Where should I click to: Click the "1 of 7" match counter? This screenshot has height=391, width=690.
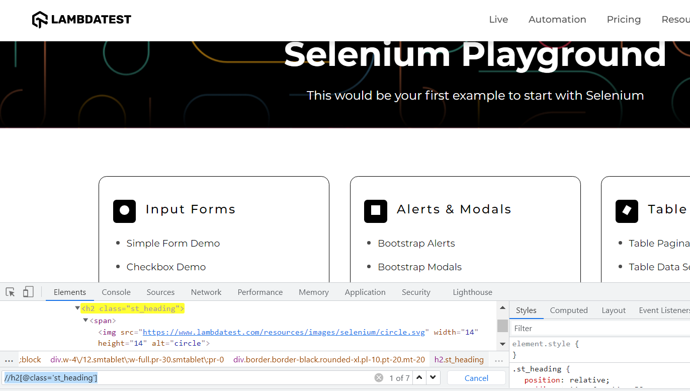[399, 378]
